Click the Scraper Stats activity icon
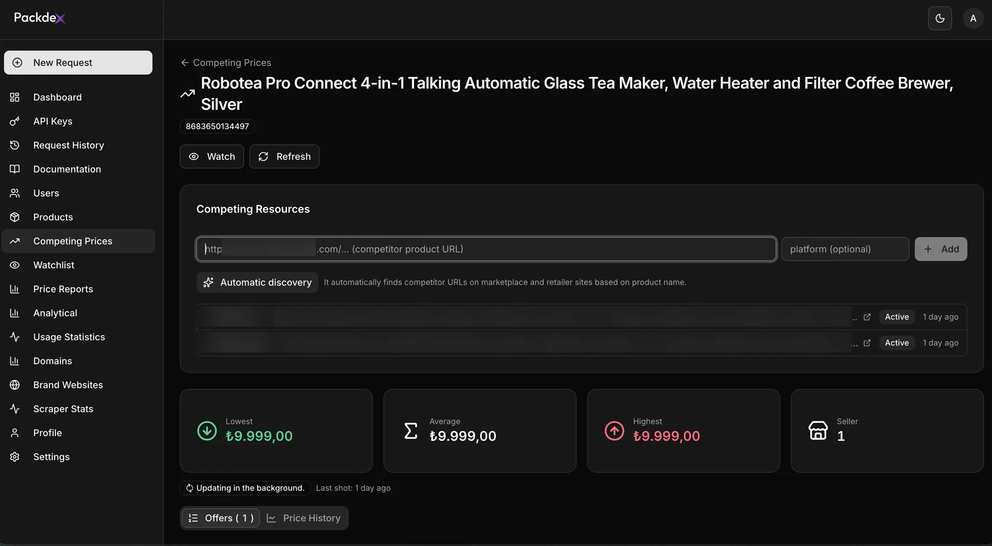This screenshot has height=546, width=992. click(x=15, y=409)
